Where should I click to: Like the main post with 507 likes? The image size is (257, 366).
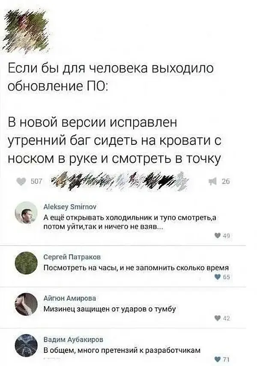tap(22, 181)
